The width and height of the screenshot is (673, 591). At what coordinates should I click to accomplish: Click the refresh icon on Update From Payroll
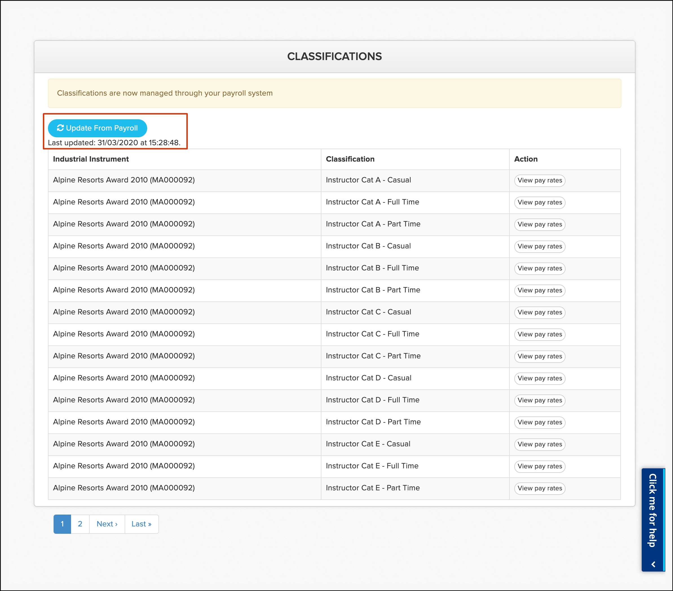[60, 128]
